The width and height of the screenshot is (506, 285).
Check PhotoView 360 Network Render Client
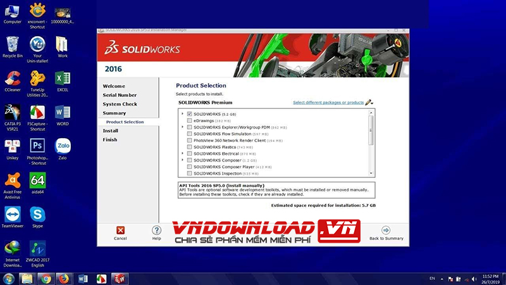(x=189, y=141)
